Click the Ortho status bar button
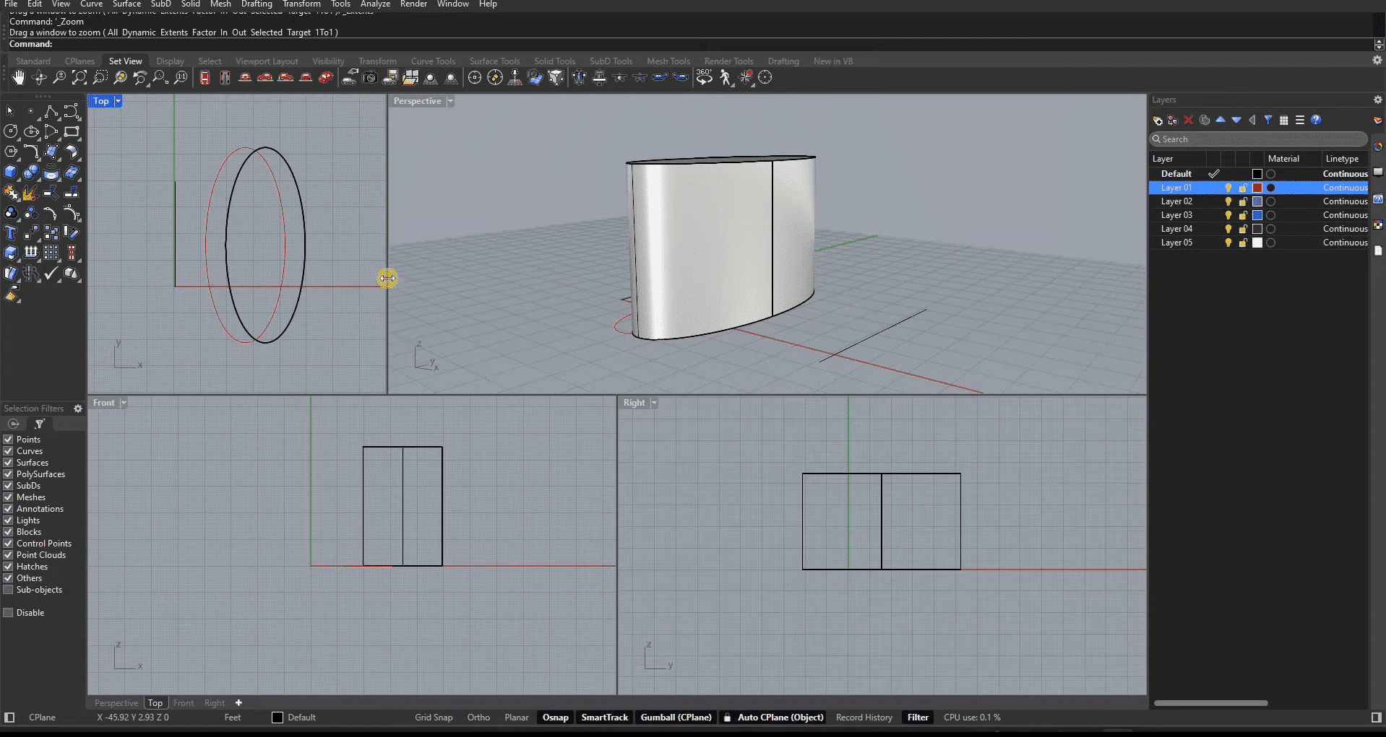The height and width of the screenshot is (737, 1386). click(x=478, y=718)
